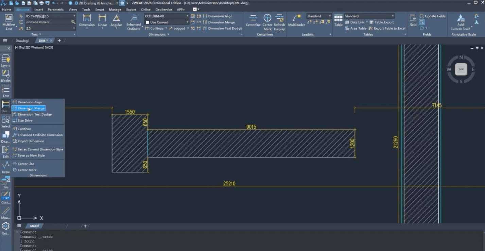Click the TOP face of view cube
485x251 pixels.
tap(461, 69)
